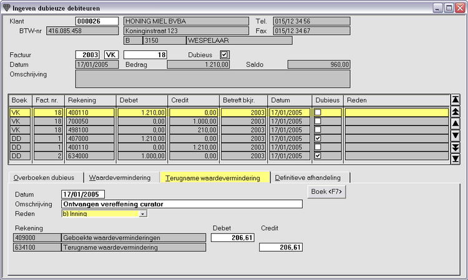Click the invoice Datum value next to Bedrag
The width and height of the screenshot is (468, 280).
[x=97, y=64]
